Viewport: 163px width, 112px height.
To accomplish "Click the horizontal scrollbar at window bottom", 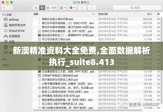I will click(88, 110).
